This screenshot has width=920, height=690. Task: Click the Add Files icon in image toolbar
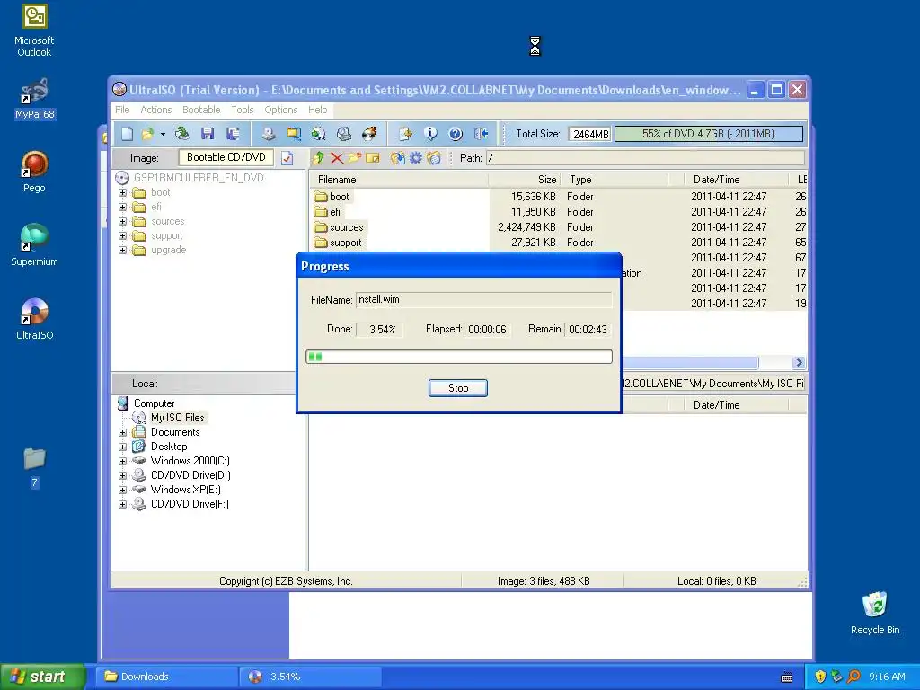[x=397, y=158]
